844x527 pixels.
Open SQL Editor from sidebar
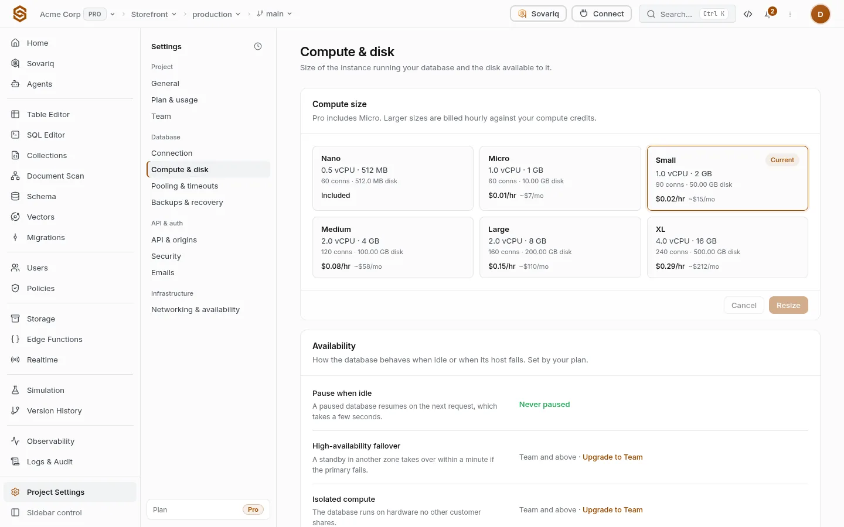coord(70,135)
